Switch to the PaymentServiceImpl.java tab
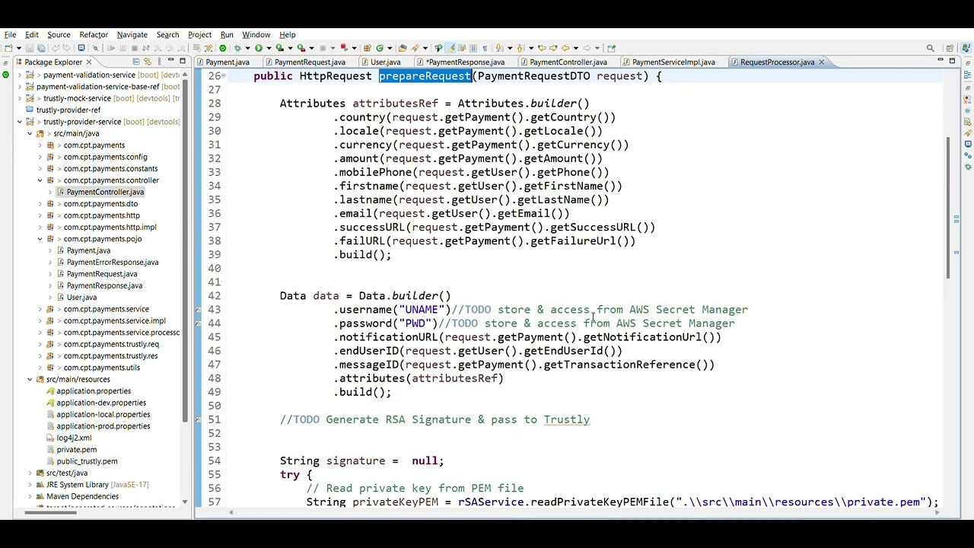The width and height of the screenshot is (974, 548). (x=673, y=62)
